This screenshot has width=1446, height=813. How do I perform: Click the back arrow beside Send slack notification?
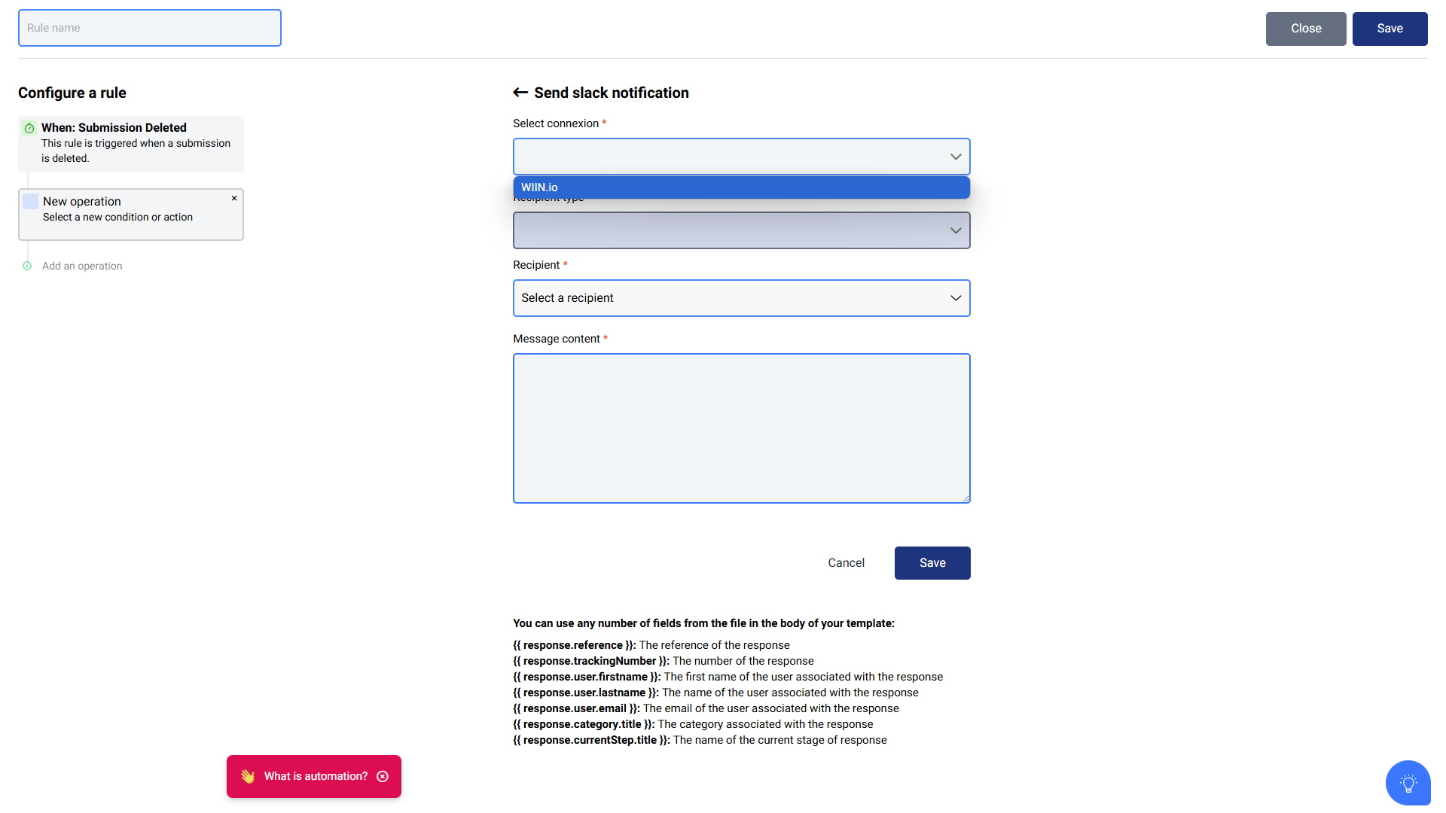520,93
